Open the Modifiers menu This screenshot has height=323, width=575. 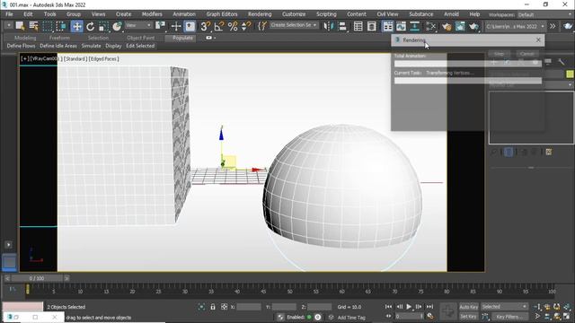pos(152,14)
